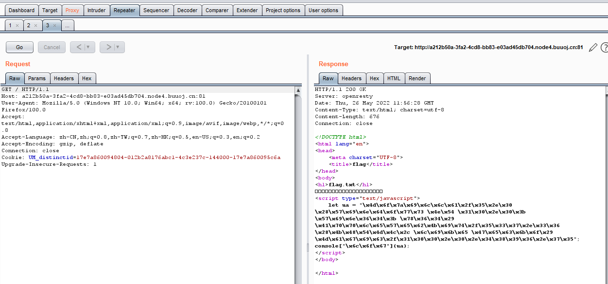Click the Accept-Encoding header line
Viewport: 608px width, 284px height.
[x=52, y=144]
